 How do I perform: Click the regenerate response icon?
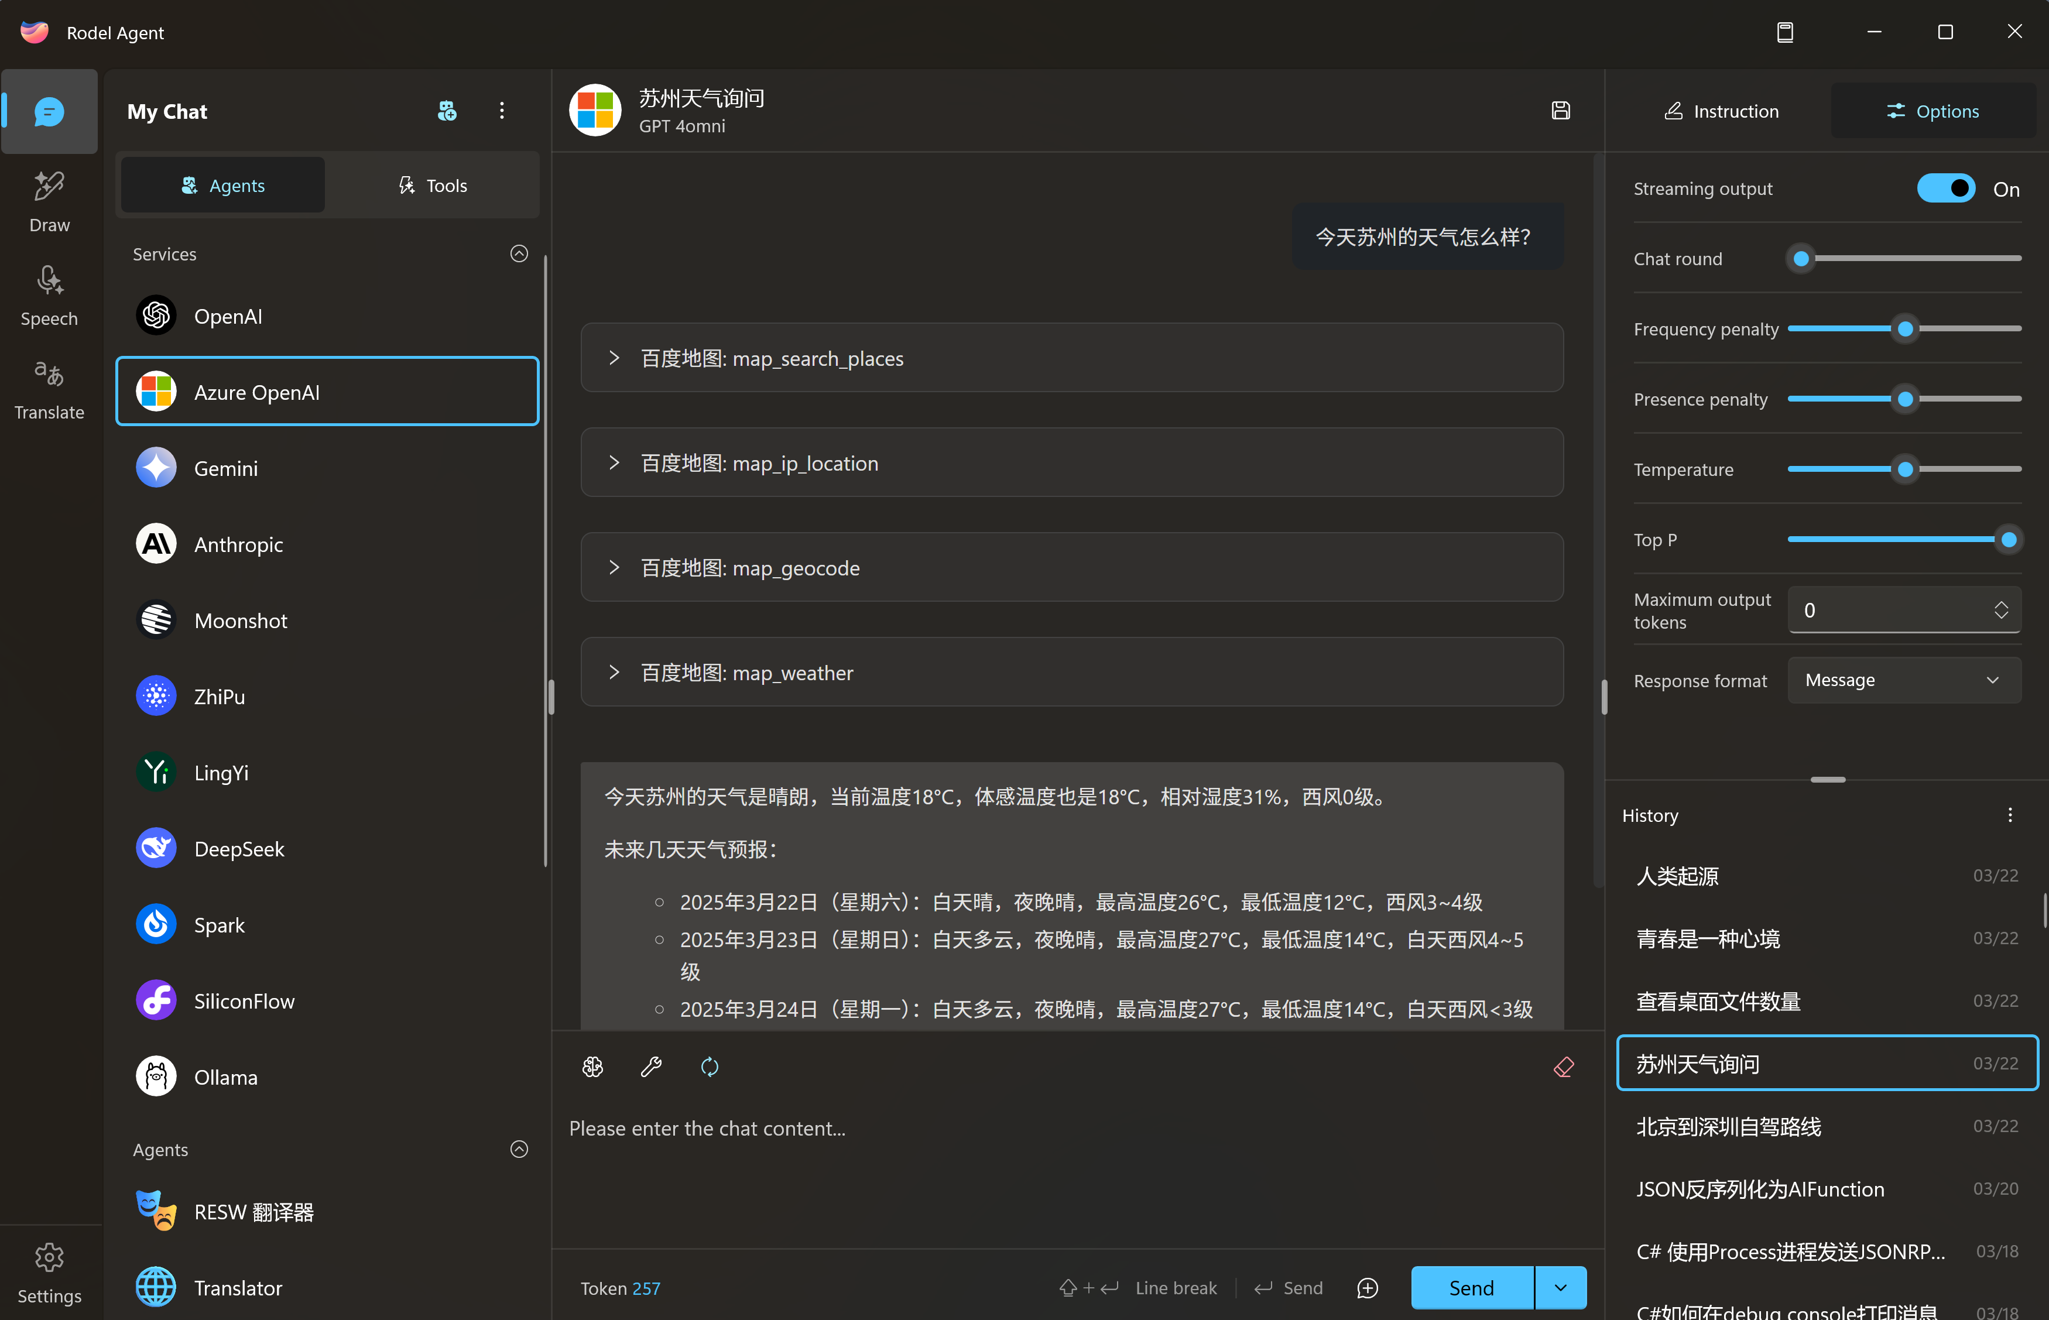pyautogui.click(x=710, y=1067)
